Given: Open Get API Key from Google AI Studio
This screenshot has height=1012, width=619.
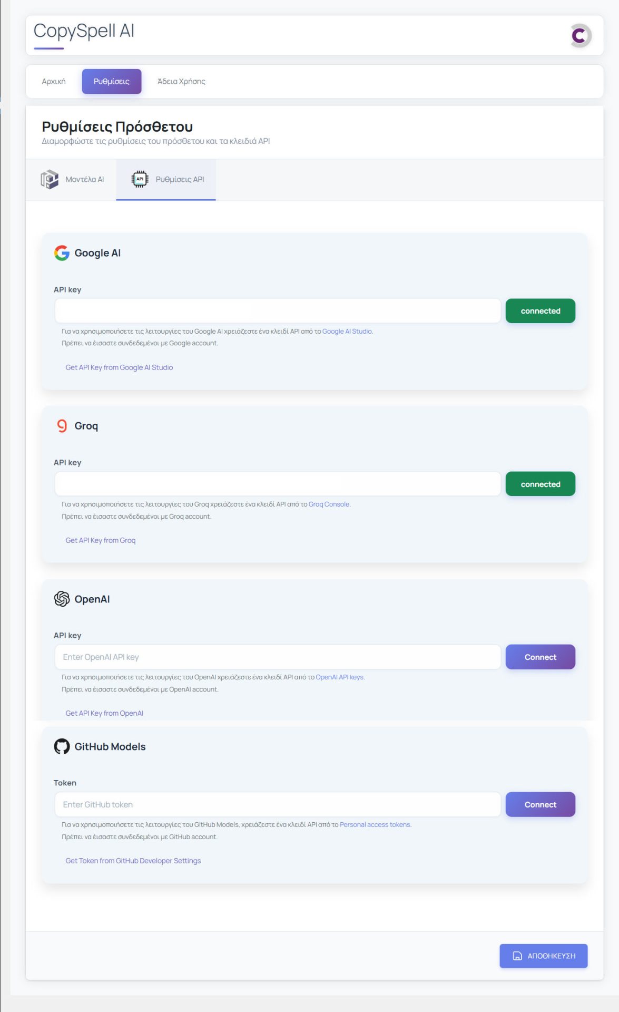Looking at the screenshot, I should [x=119, y=367].
